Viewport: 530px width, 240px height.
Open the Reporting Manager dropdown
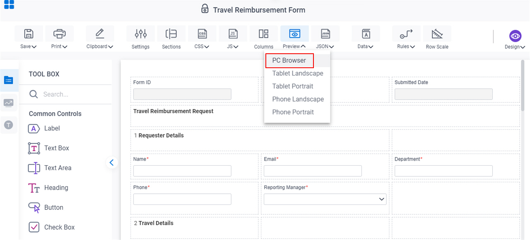coord(325,199)
